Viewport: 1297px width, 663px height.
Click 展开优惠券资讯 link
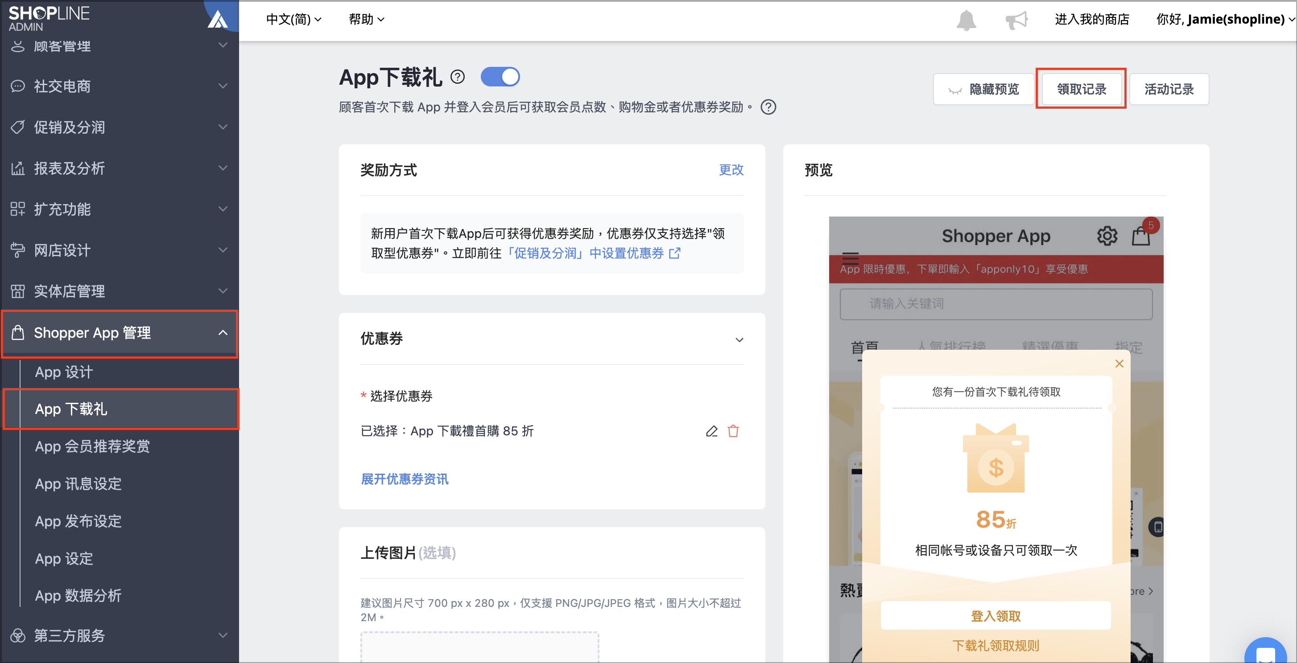click(x=405, y=479)
